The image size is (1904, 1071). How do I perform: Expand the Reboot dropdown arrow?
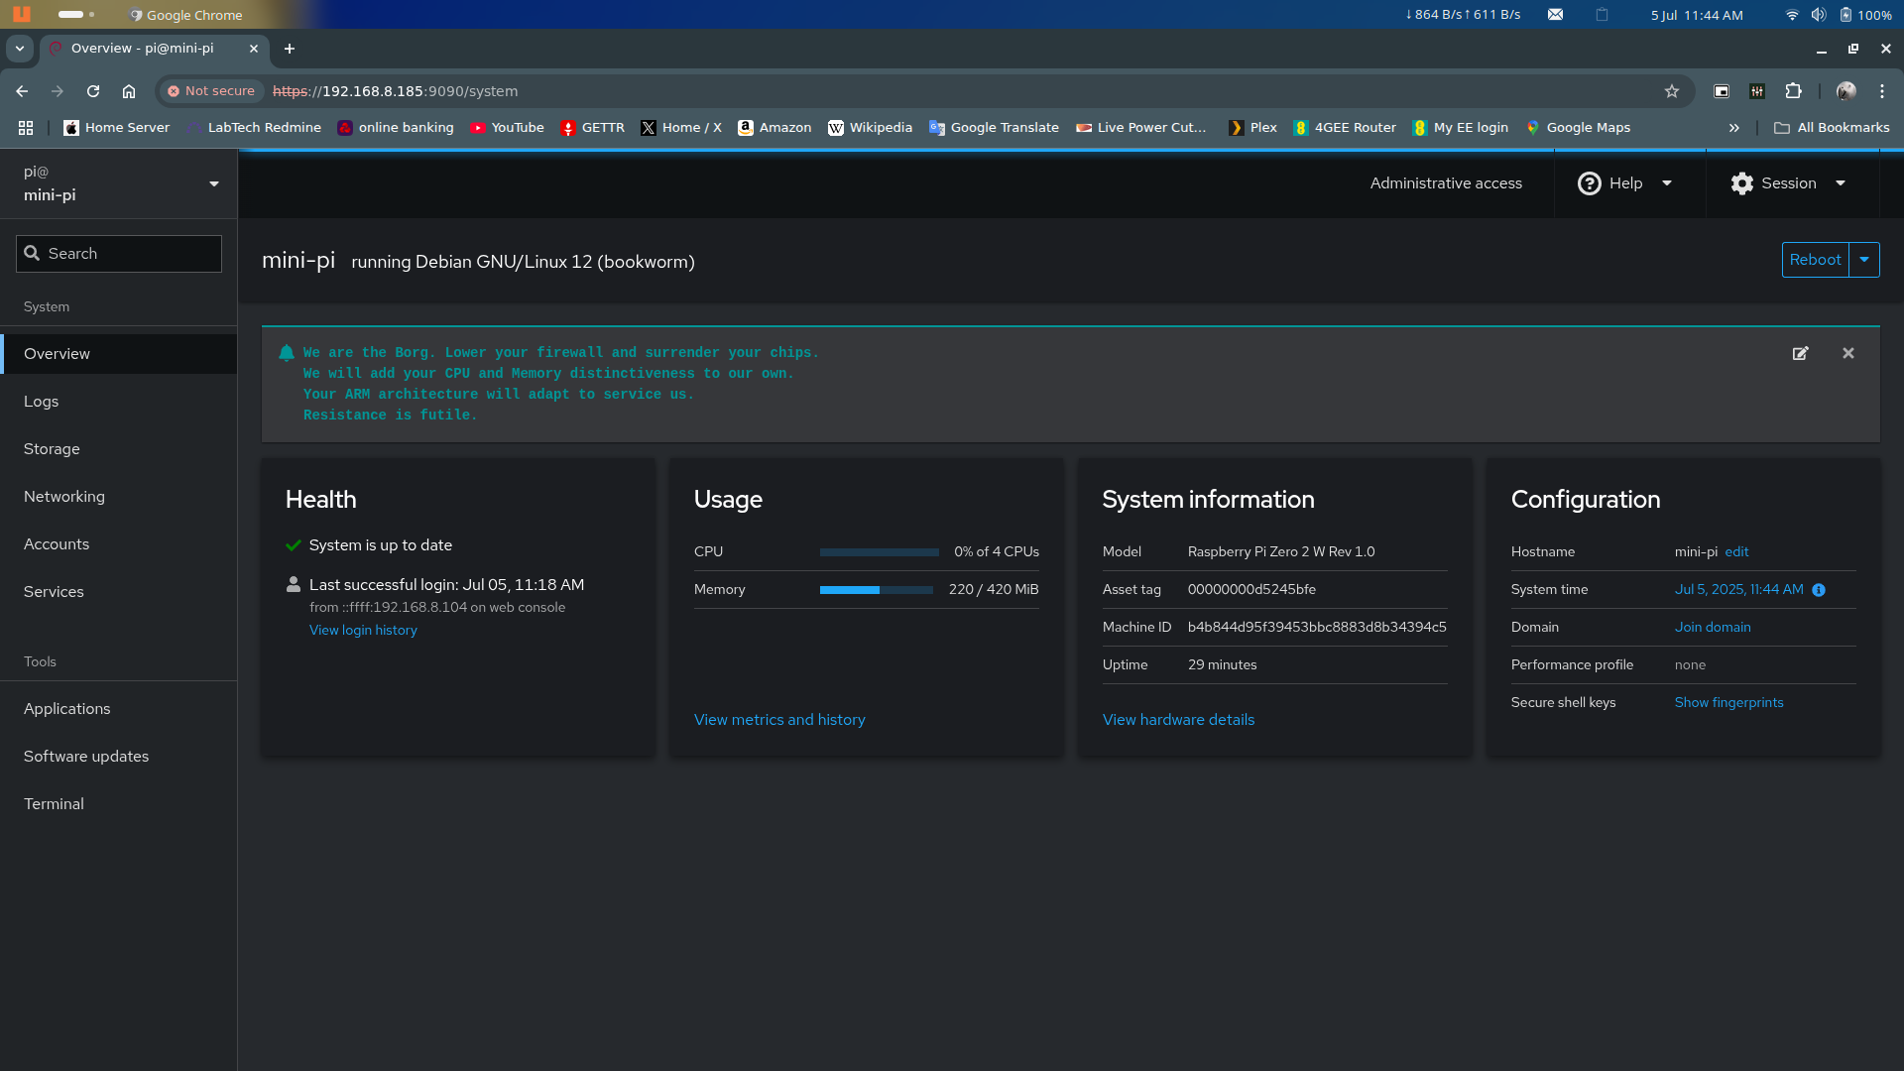tap(1864, 260)
